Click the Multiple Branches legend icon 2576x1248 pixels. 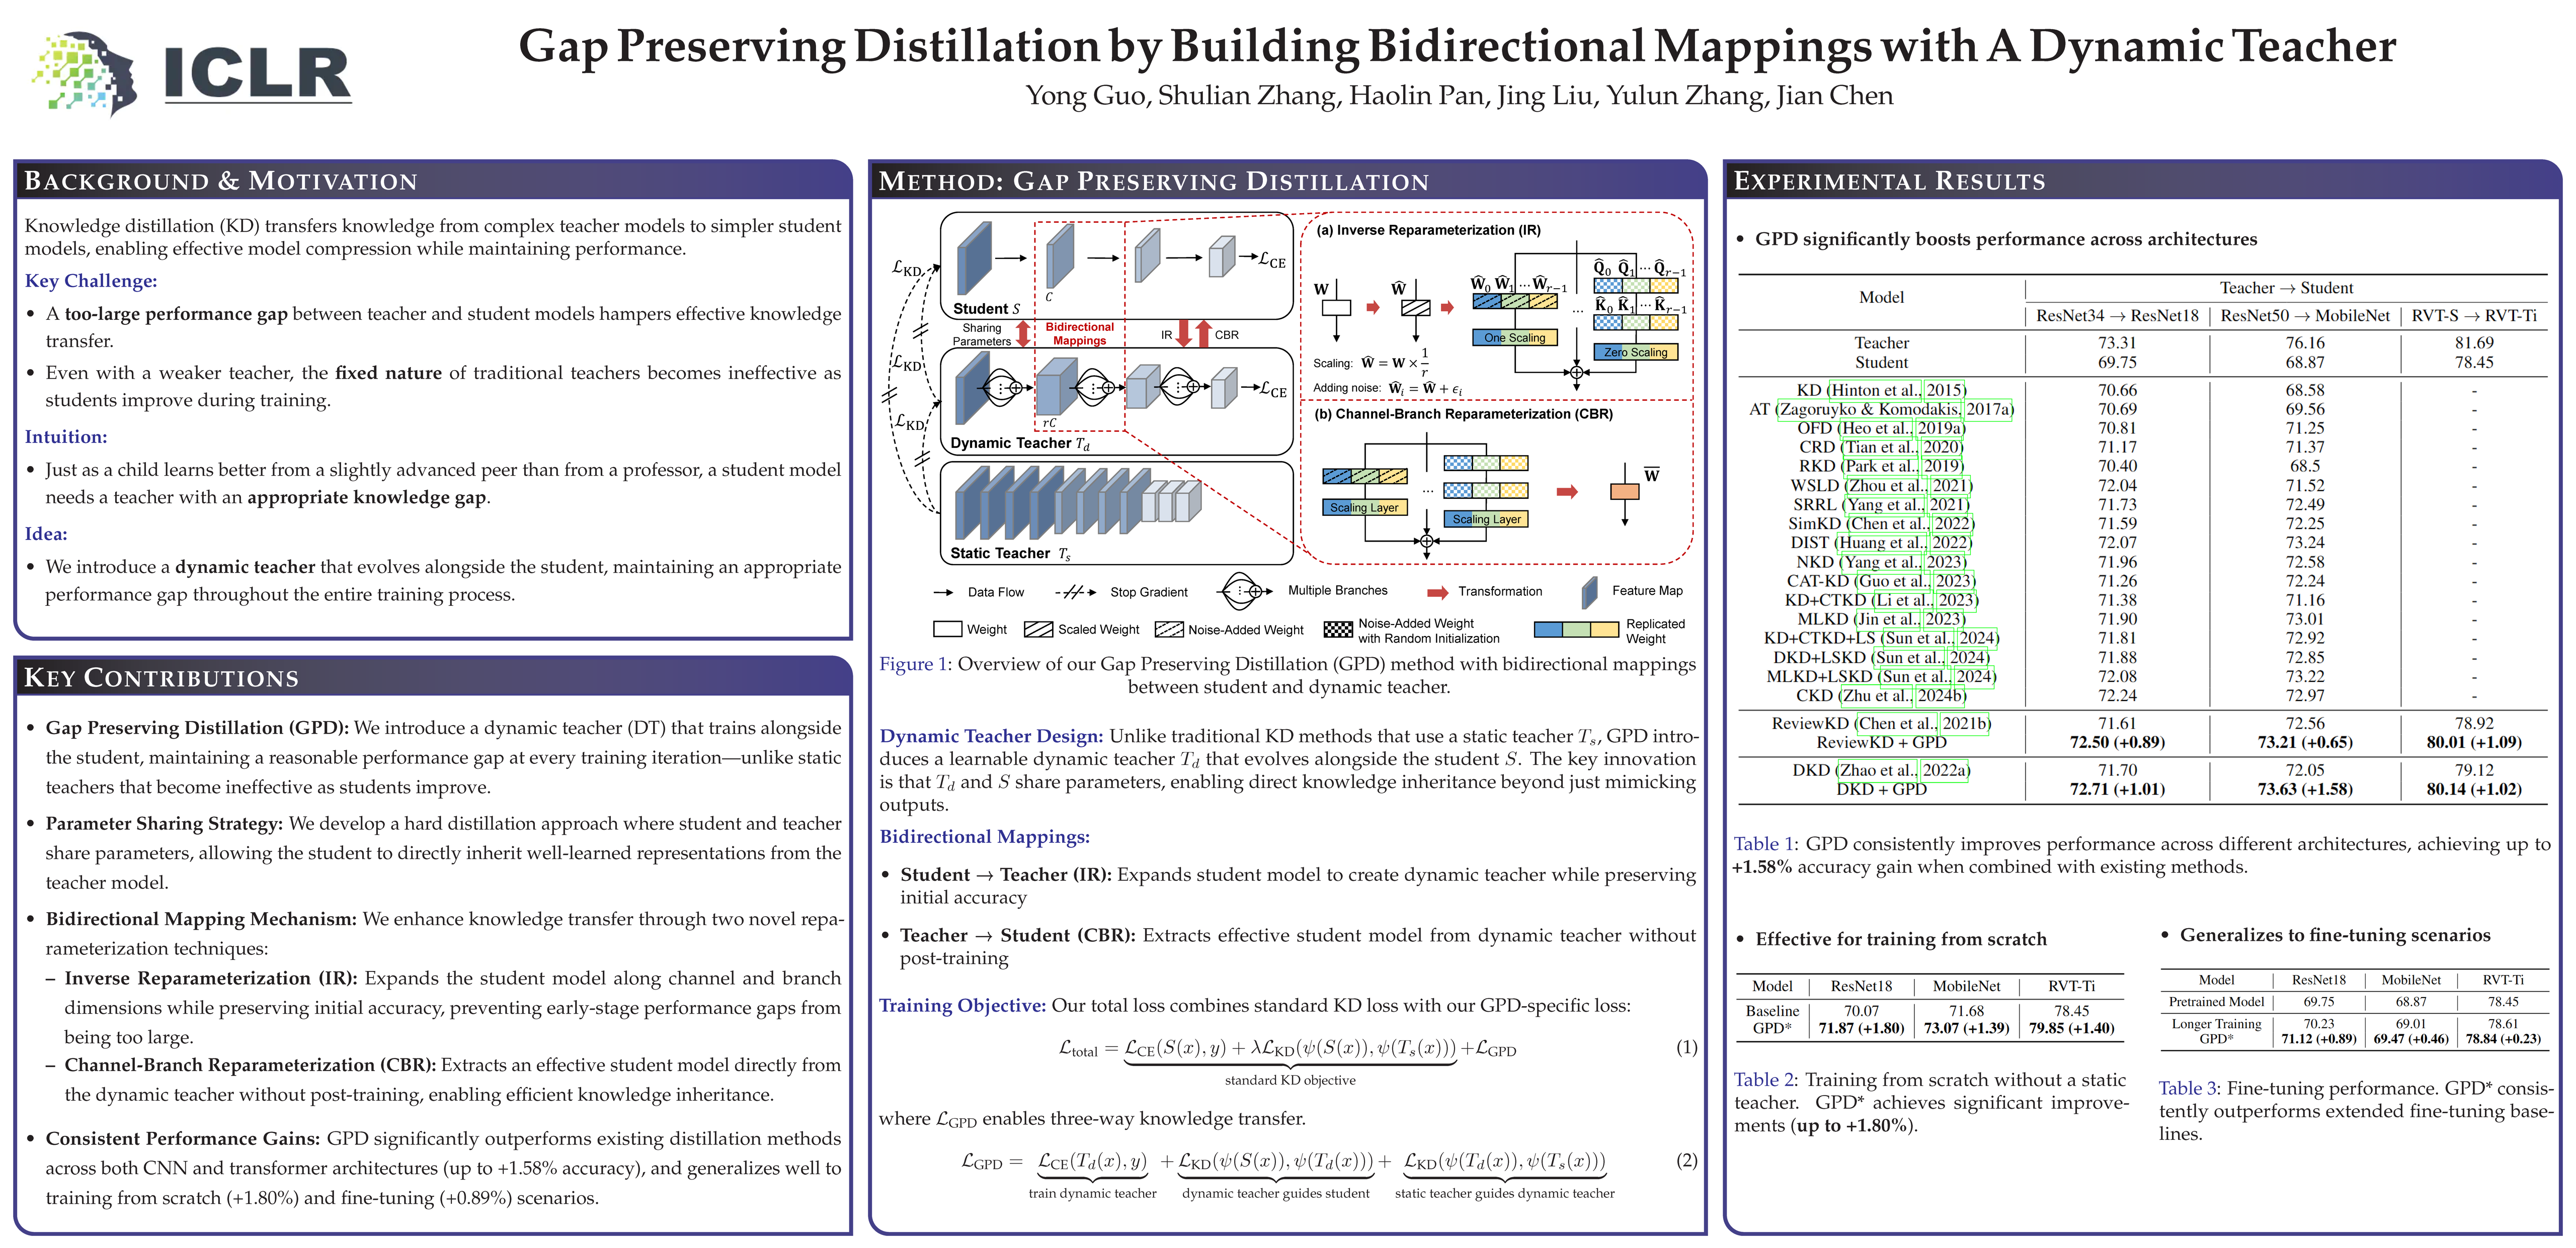tap(1243, 590)
